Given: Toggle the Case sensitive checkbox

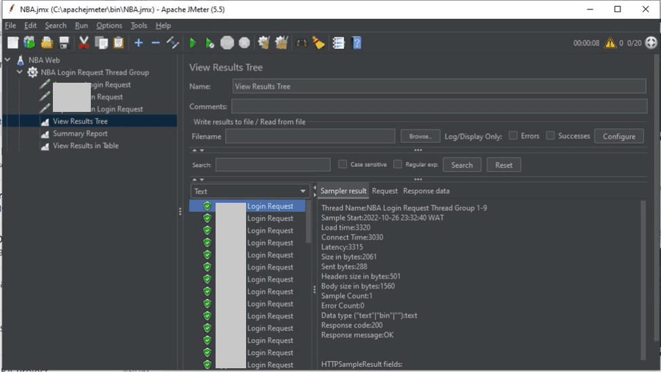Looking at the screenshot, I should (x=342, y=165).
